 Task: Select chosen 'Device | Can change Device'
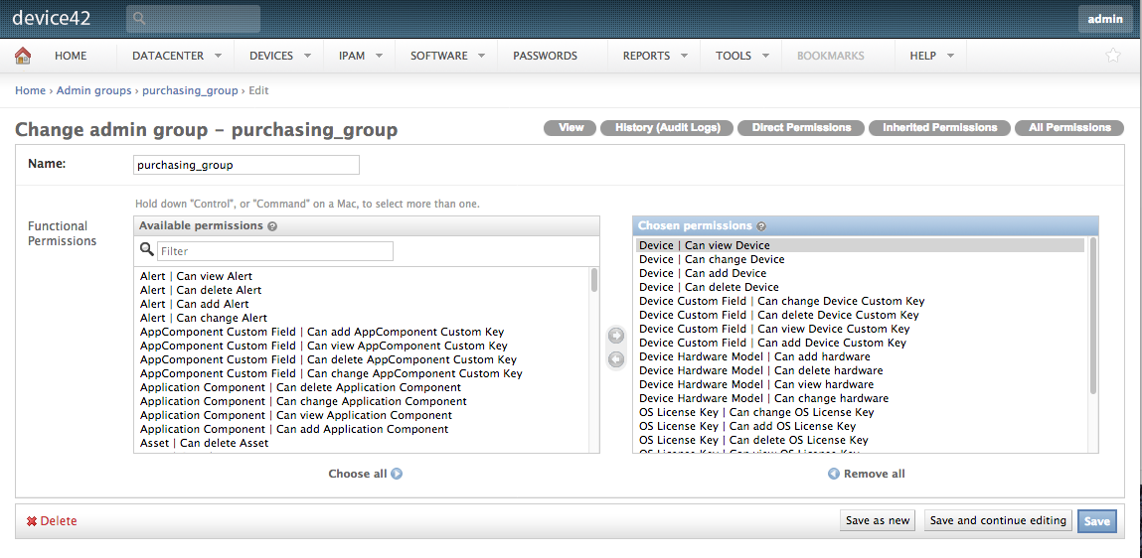(x=712, y=260)
